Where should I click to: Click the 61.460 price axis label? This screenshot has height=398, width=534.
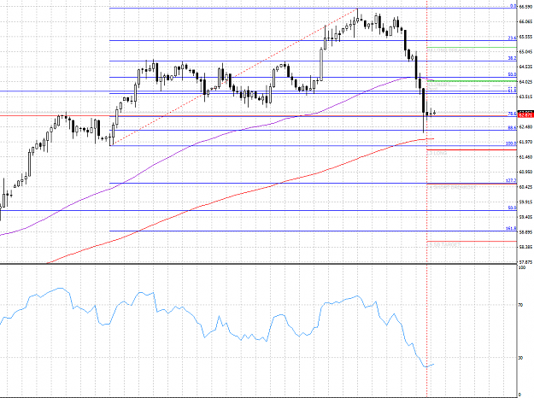click(x=525, y=157)
